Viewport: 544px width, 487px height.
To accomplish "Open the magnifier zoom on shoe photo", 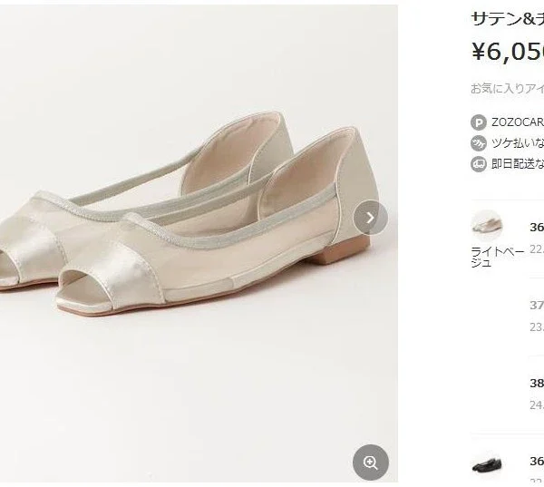I will (370, 463).
